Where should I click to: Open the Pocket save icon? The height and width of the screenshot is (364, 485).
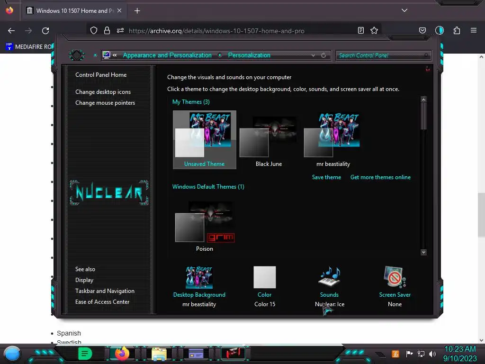tap(422, 30)
